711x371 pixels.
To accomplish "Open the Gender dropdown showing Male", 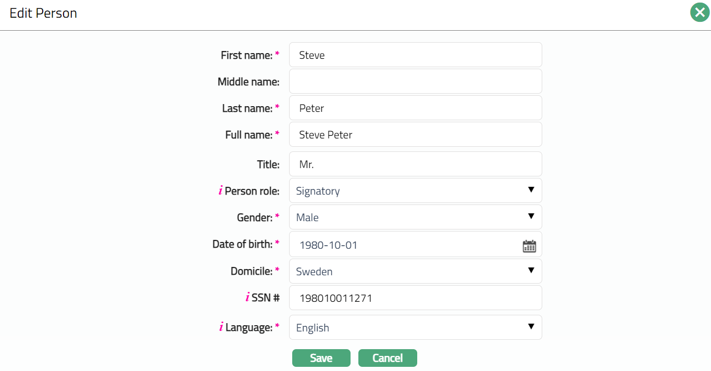I will click(415, 217).
